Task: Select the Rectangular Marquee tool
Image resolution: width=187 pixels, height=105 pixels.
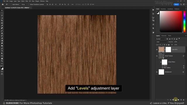Action: click(2, 13)
